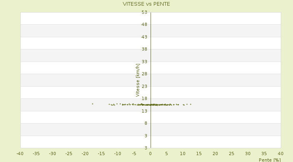
Task: Select the isolated data point near -18 slope
Action: [x=92, y=104]
